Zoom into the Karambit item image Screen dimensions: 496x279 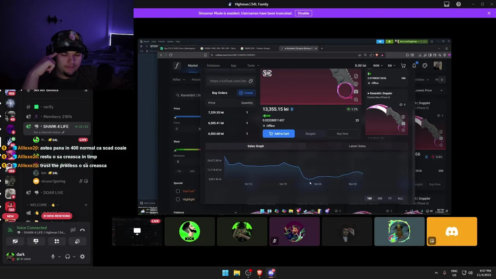356,100
